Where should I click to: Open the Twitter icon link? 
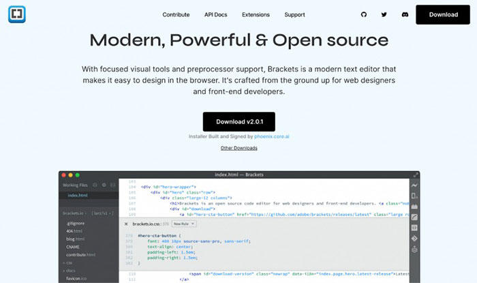(x=384, y=14)
